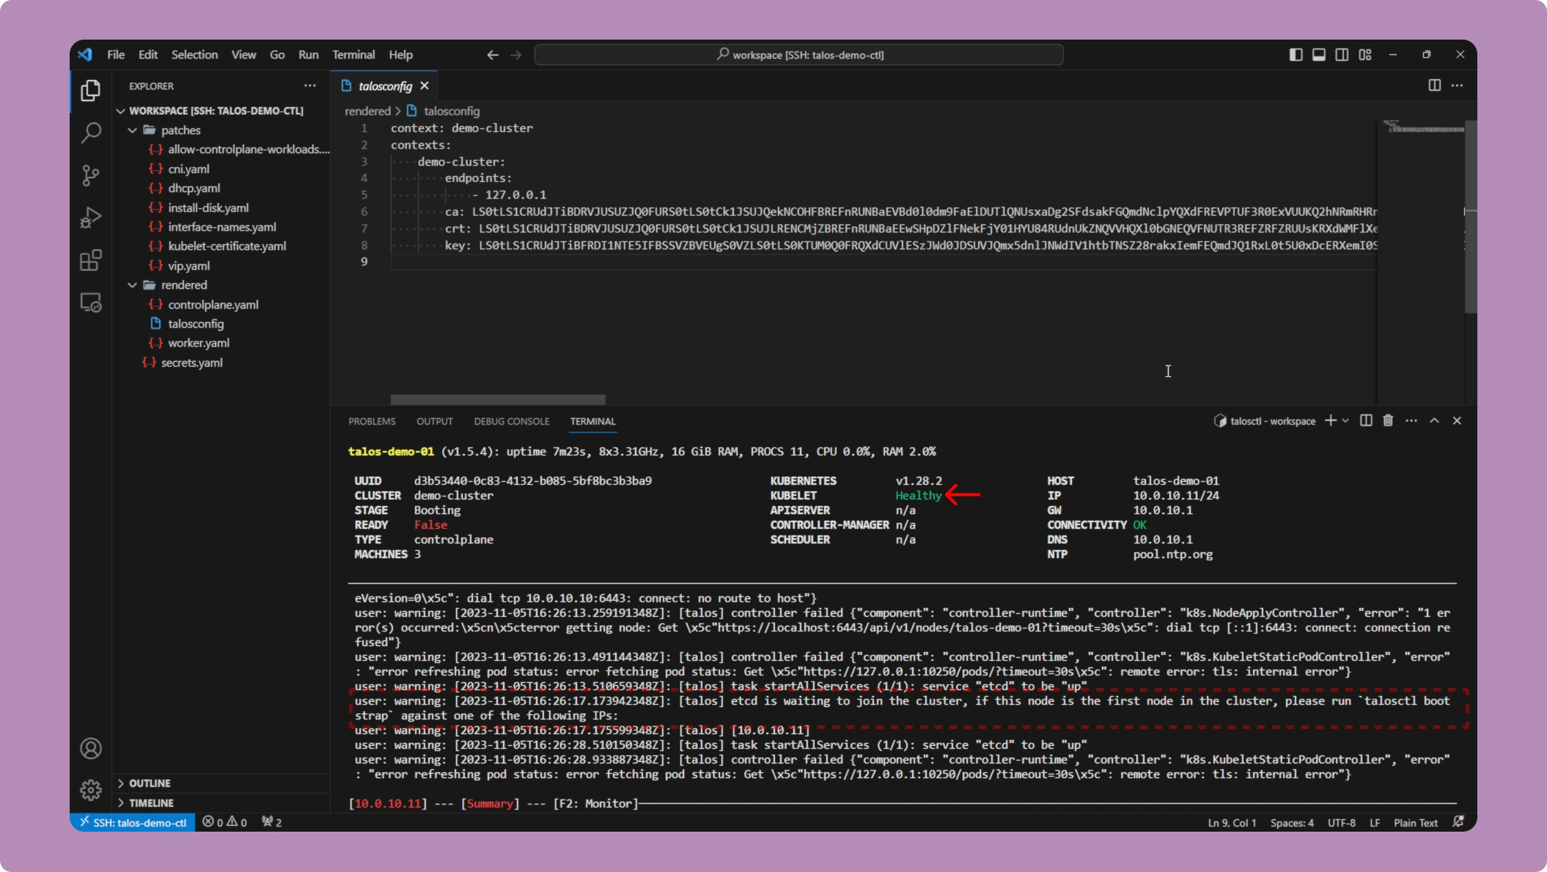Click the SSH: talos-demo-ctl remote indicator
This screenshot has height=872, width=1547.
pos(133,823)
